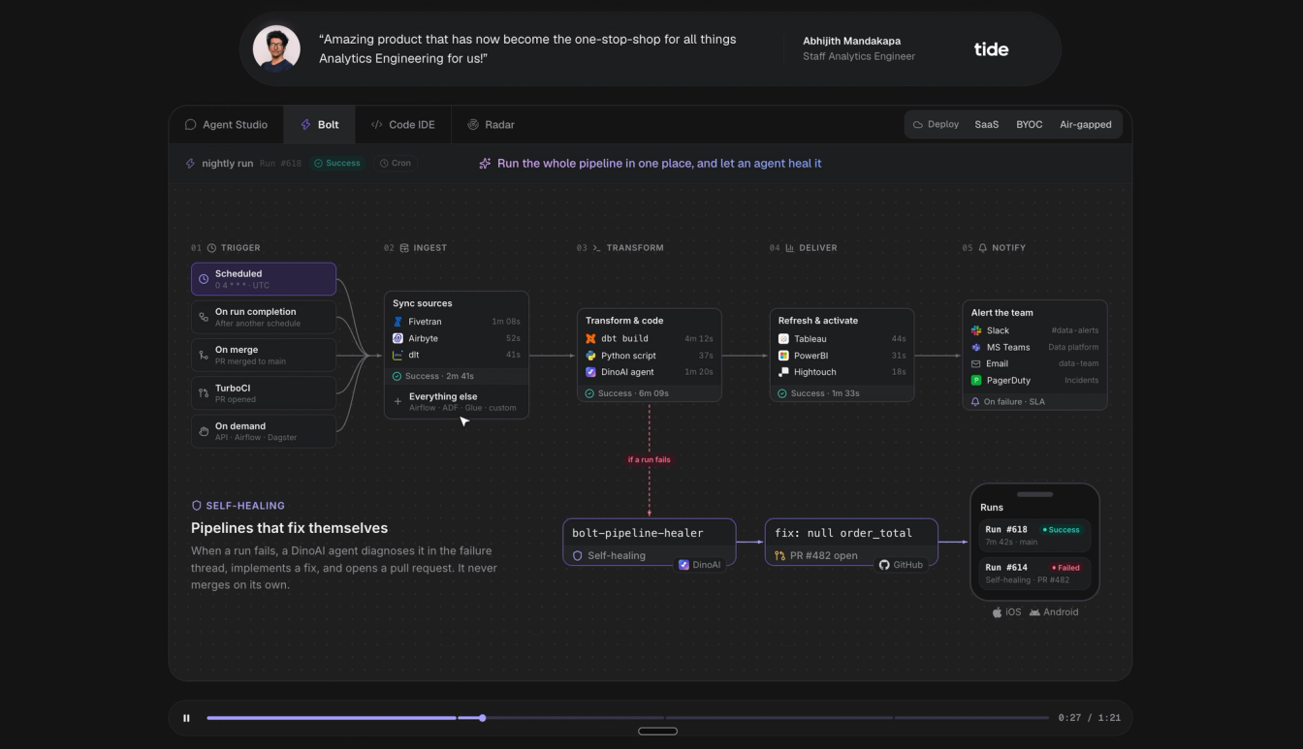Open the Agent Studio tab
The image size is (1303, 749).
click(x=226, y=125)
